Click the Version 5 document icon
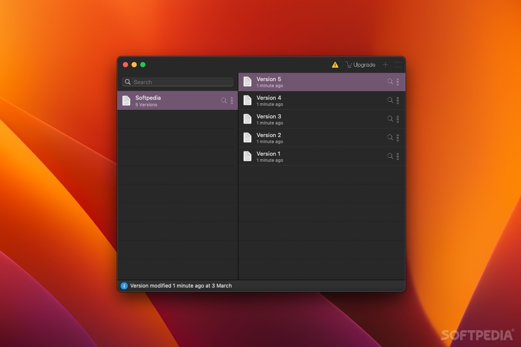 tap(247, 82)
